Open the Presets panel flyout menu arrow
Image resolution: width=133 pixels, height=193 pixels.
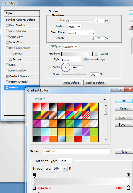(x=104, y=99)
